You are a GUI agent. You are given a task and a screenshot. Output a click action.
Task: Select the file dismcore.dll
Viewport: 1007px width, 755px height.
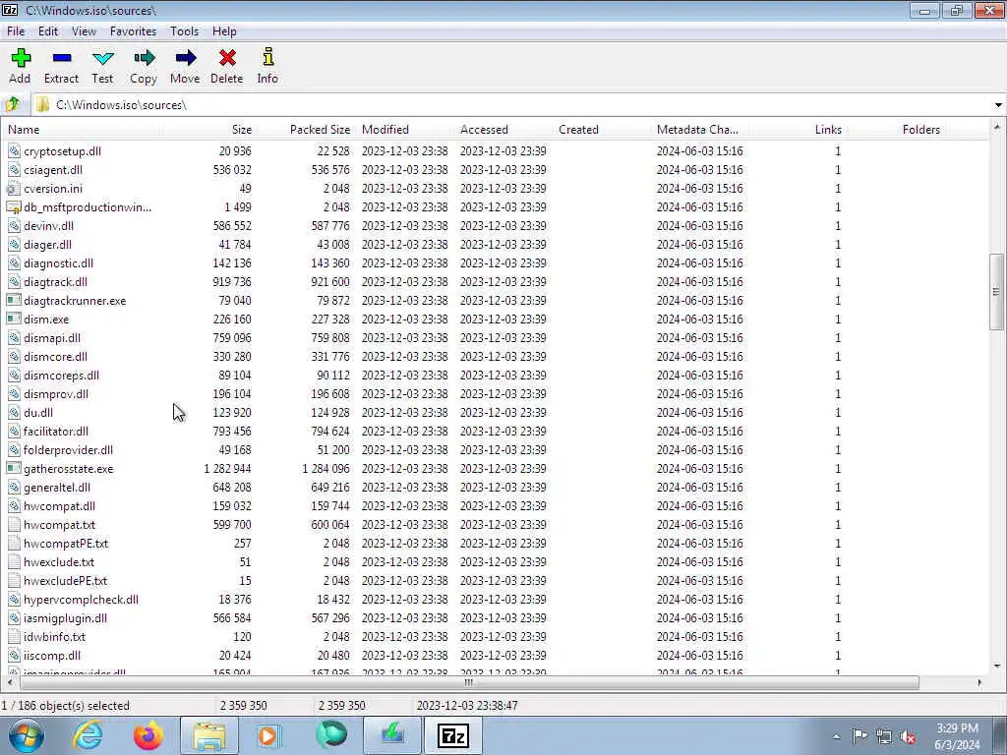(55, 356)
